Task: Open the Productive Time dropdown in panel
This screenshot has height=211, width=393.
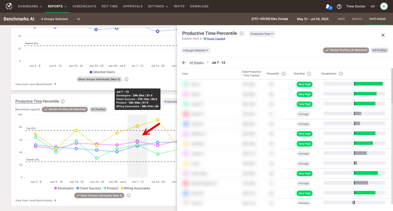Action: pyautogui.click(x=262, y=34)
